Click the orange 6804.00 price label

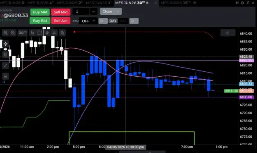[246, 91]
